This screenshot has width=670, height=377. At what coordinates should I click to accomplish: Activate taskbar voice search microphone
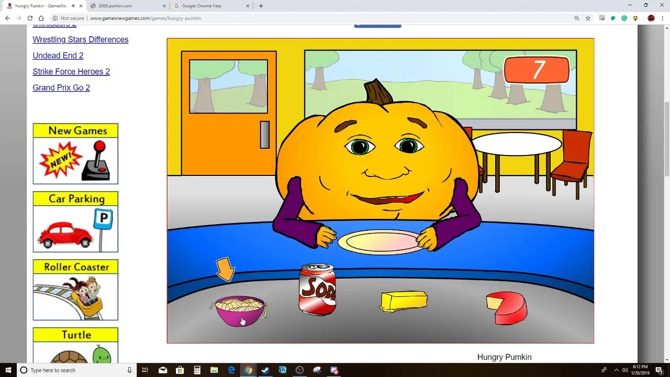pos(129,370)
